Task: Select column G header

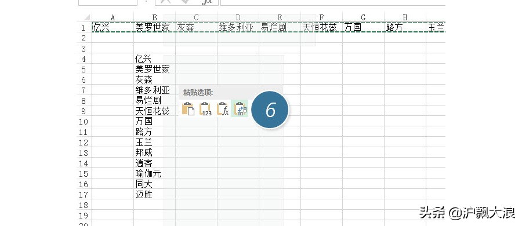Action: pos(363,17)
